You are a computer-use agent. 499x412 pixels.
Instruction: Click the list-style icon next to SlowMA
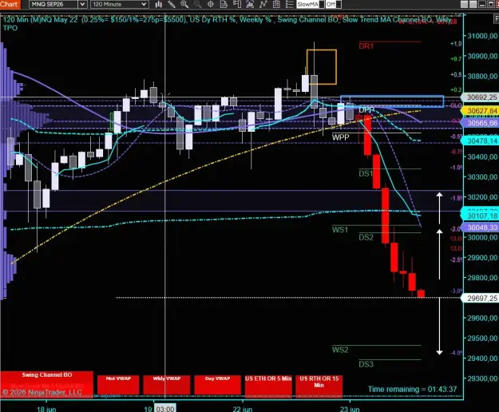pyautogui.click(x=289, y=4)
